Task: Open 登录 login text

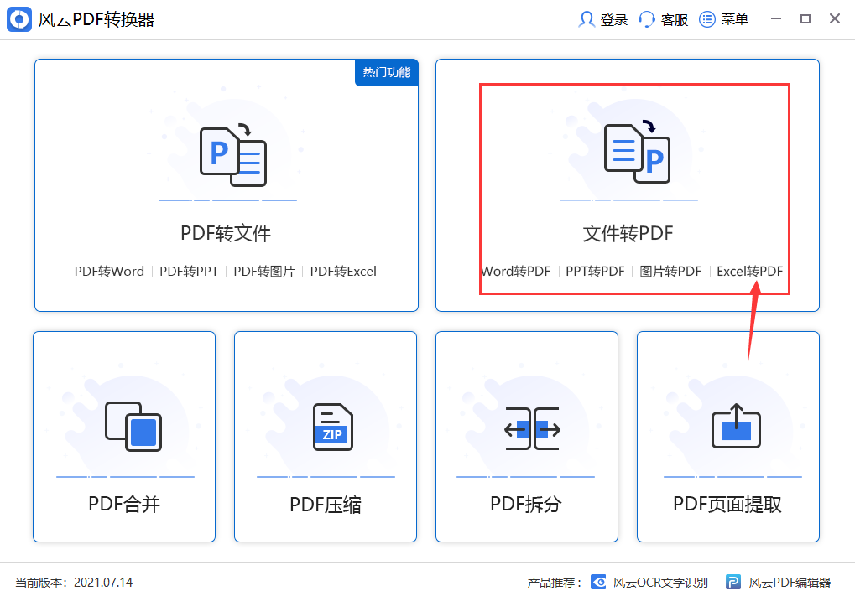Action: tap(614, 20)
